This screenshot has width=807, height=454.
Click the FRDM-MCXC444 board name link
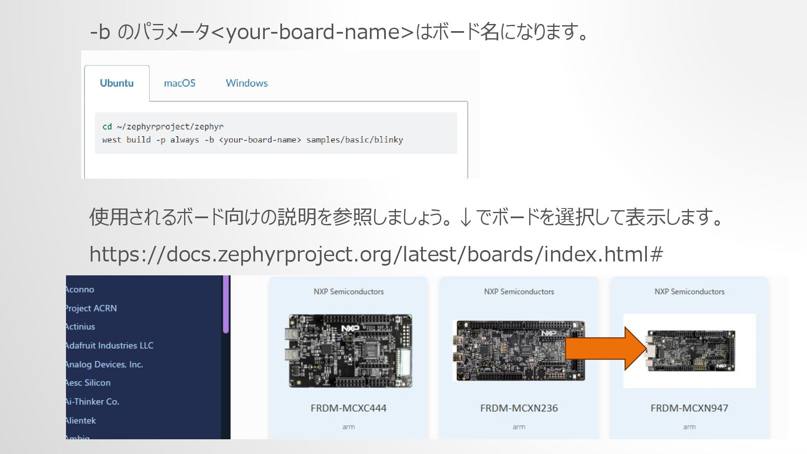pos(348,408)
